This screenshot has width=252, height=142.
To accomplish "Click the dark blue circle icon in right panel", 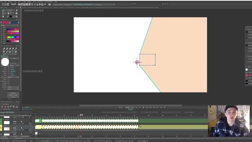I will click(x=247, y=32).
